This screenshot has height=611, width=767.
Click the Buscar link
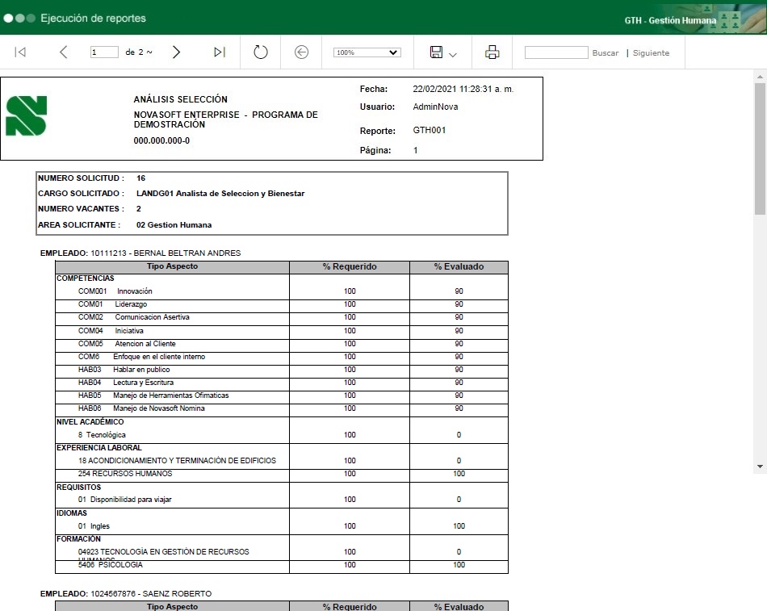pos(605,53)
